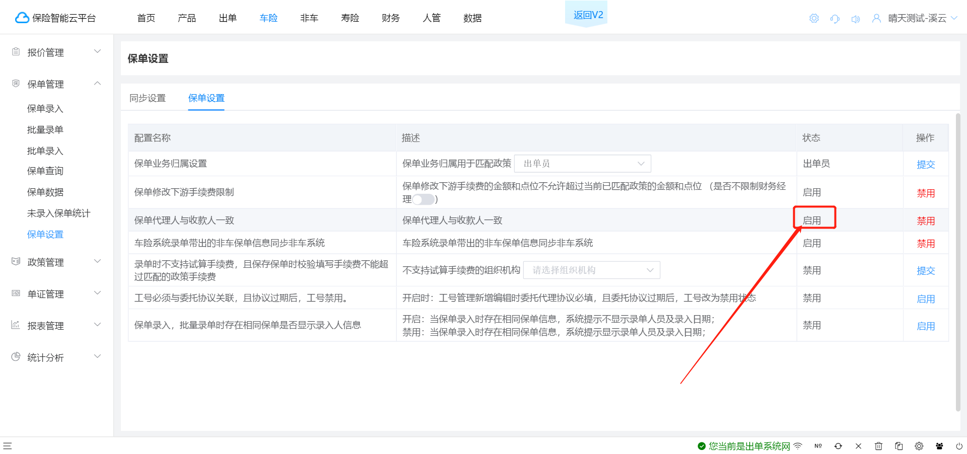The height and width of the screenshot is (454, 967).
Task: Open 车险 in top navigation
Action: tap(268, 18)
